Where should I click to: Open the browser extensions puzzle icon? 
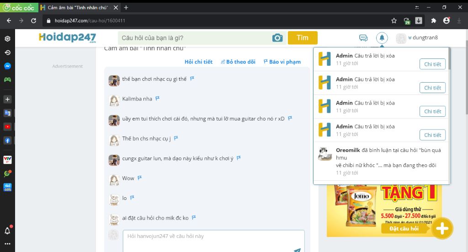pyautogui.click(x=433, y=21)
